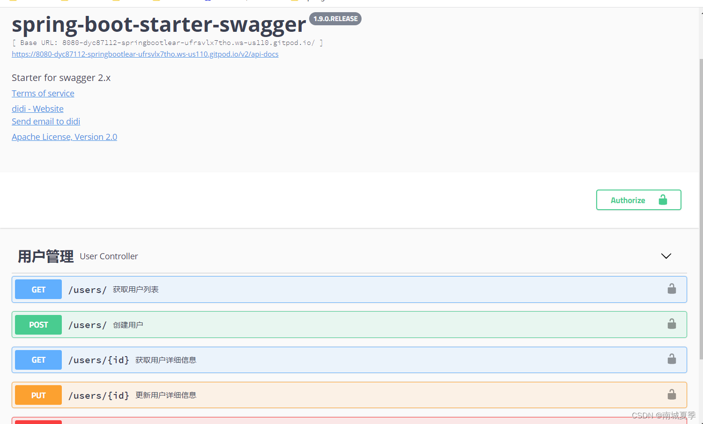Open the Terms of service link
703x424 pixels.
43,93
